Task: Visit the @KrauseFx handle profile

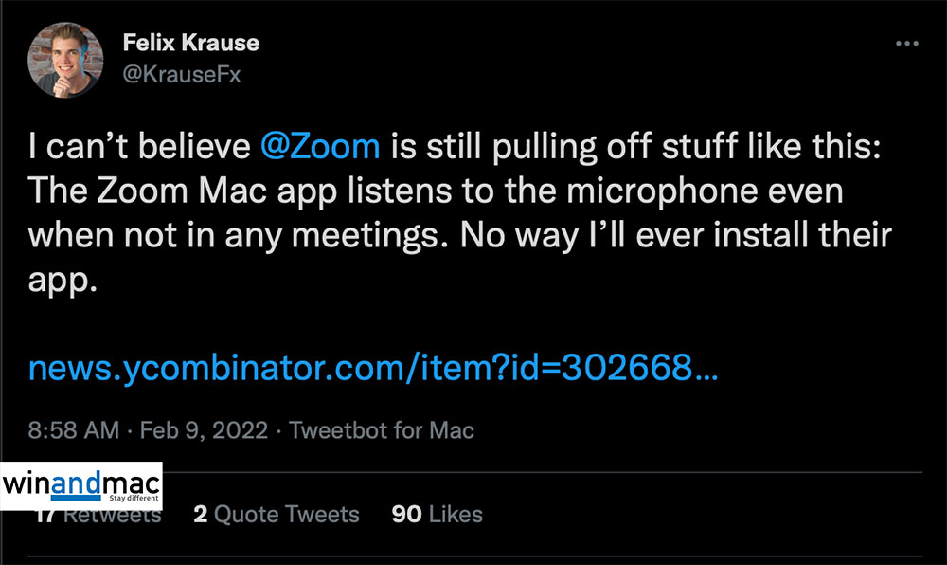Action: click(183, 75)
